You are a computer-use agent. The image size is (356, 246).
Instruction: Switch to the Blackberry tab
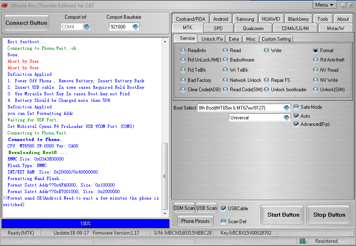298,19
